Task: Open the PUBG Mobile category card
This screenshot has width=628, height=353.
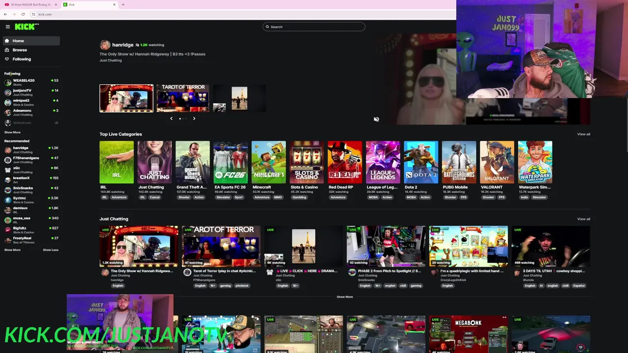Action: pyautogui.click(x=459, y=162)
